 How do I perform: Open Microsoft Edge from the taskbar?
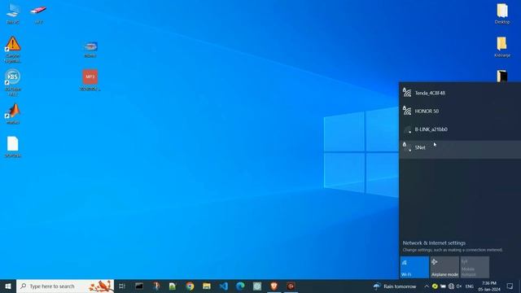click(x=240, y=286)
